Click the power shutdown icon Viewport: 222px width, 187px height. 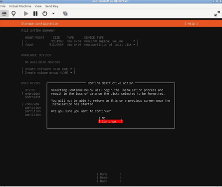coord(45,13)
